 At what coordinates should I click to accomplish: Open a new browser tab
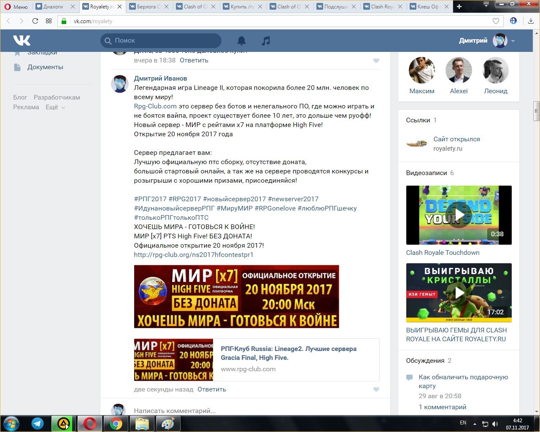pos(459,6)
